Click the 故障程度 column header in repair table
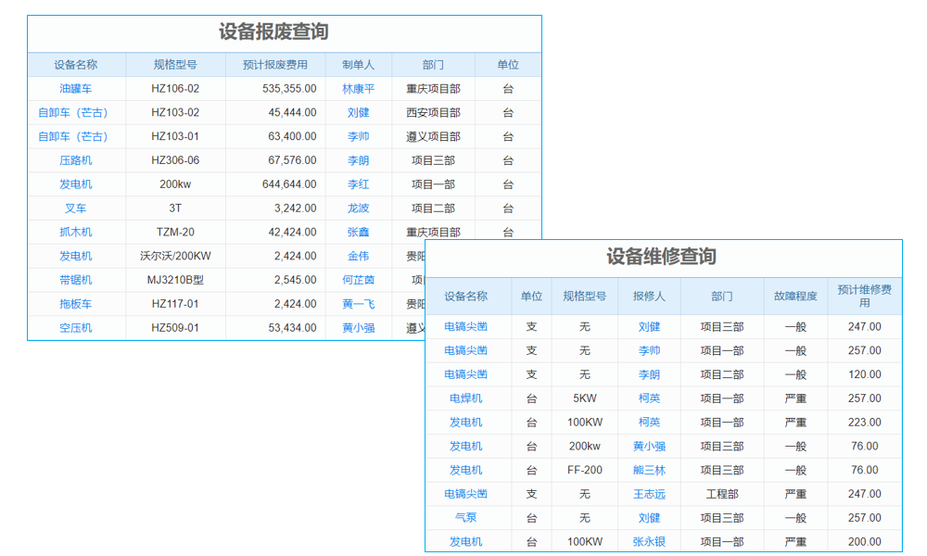Viewport: 927px width, 556px height. (794, 296)
